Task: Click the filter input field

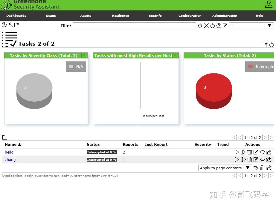Action: (135, 26)
